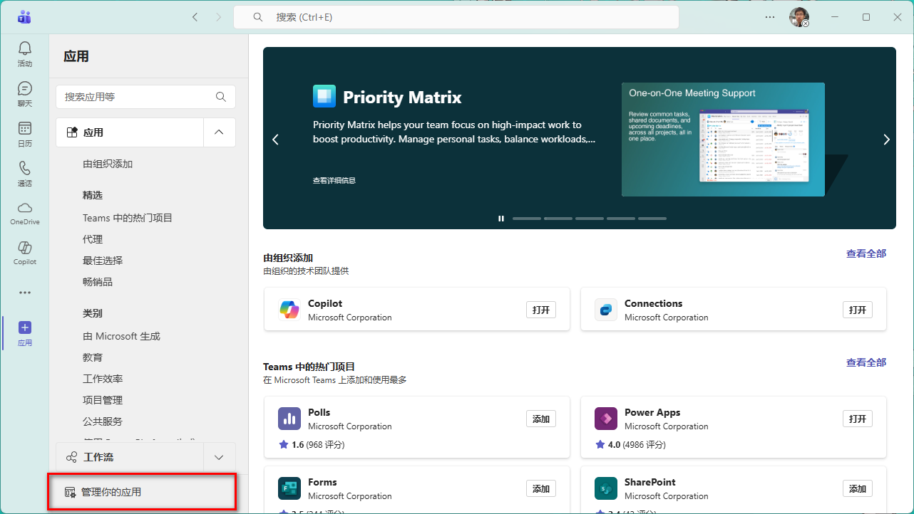The width and height of the screenshot is (914, 514).
Task: Show previous banner slide
Action: (x=276, y=140)
